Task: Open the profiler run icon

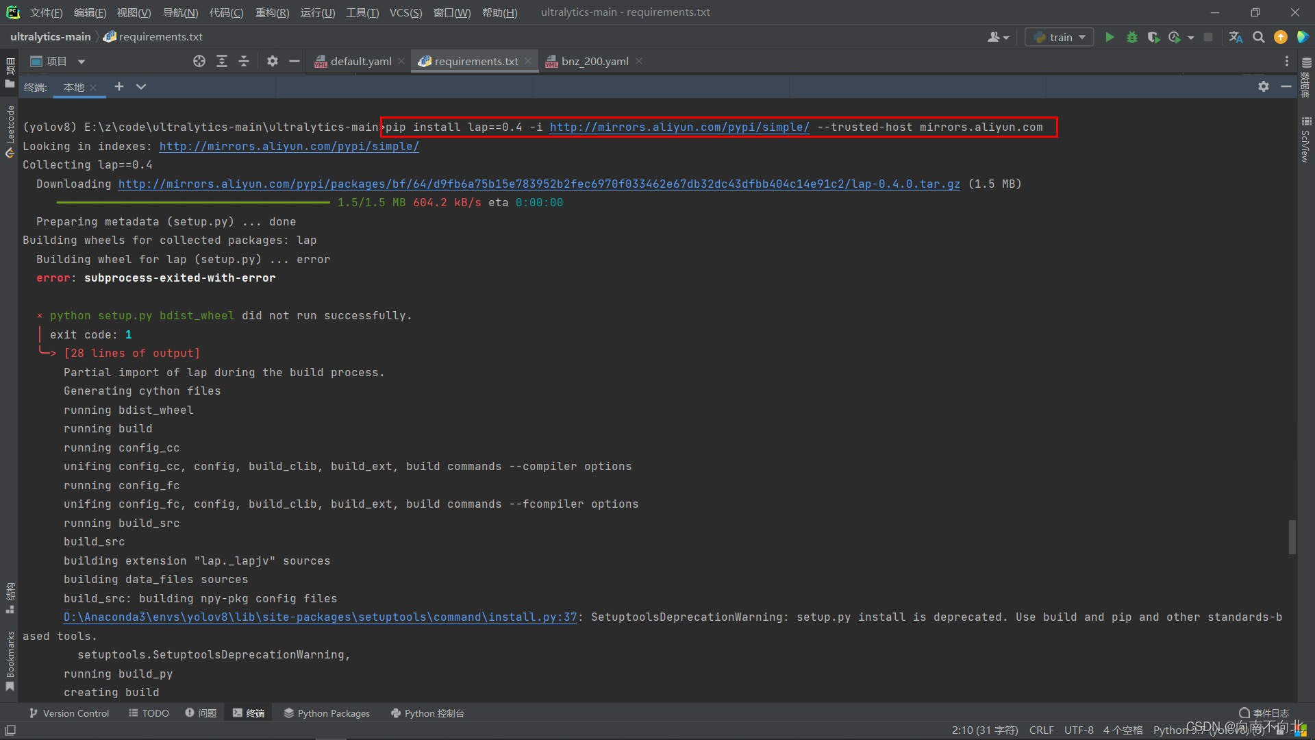Action: point(1175,37)
